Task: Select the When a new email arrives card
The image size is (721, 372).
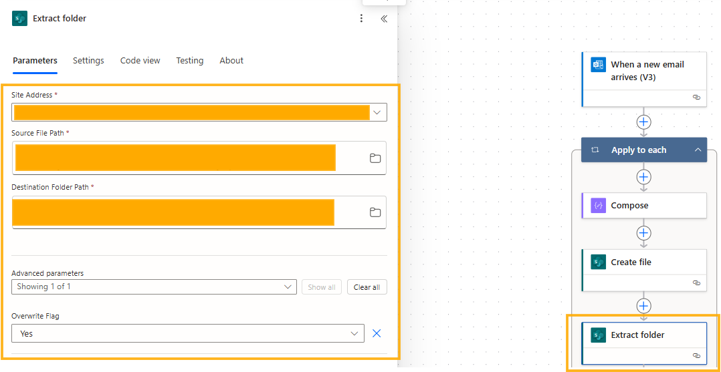Action: click(x=643, y=79)
